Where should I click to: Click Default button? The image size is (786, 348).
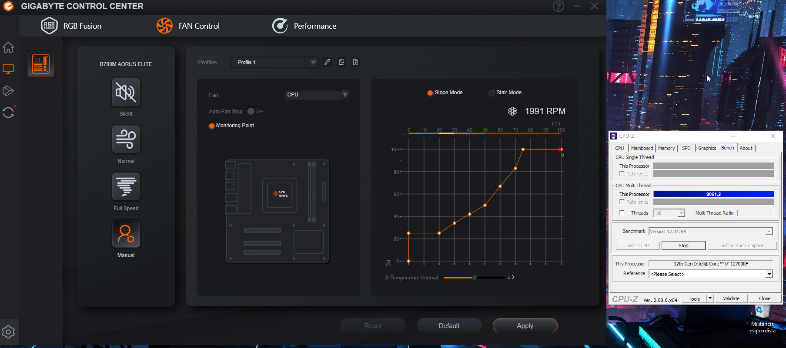click(449, 326)
